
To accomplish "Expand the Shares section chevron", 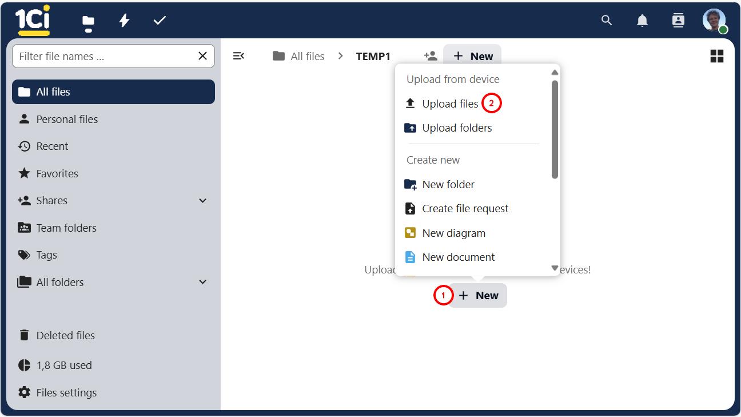I will pyautogui.click(x=202, y=201).
